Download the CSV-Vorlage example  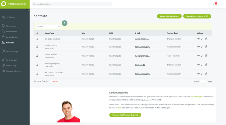click(125, 115)
